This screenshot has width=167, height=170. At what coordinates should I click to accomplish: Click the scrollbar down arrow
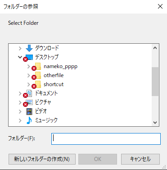[155, 122]
